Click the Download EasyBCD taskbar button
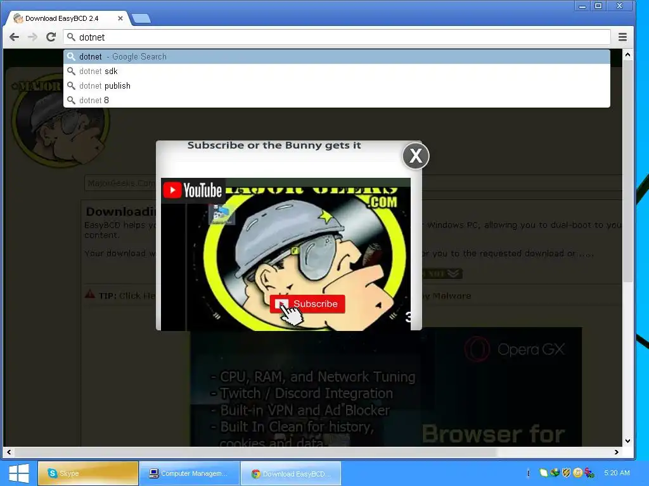This screenshot has width=649, height=486. point(291,473)
